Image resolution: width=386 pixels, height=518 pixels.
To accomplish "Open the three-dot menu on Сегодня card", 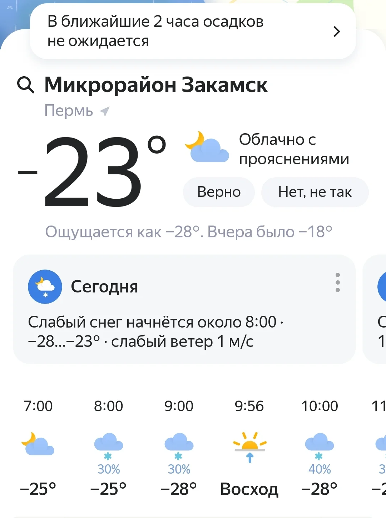I will (337, 282).
